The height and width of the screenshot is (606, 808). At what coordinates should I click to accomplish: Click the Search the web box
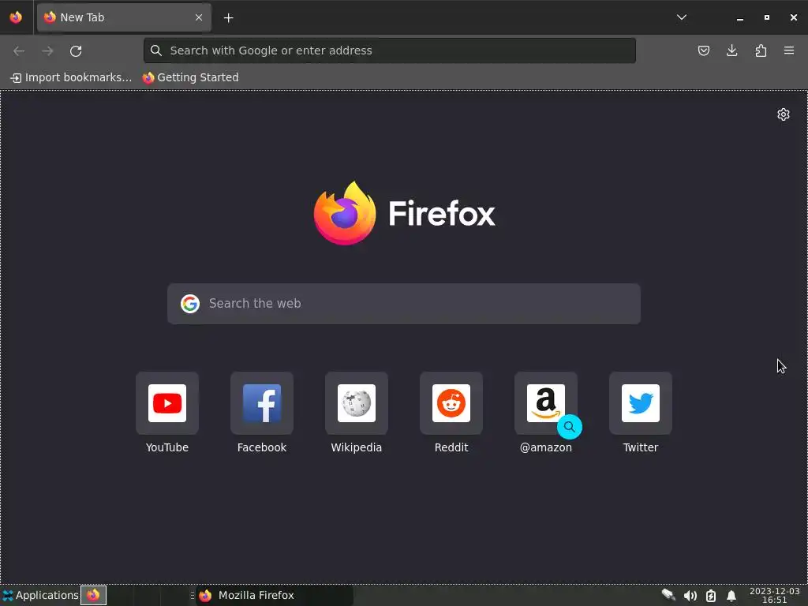[x=404, y=304]
